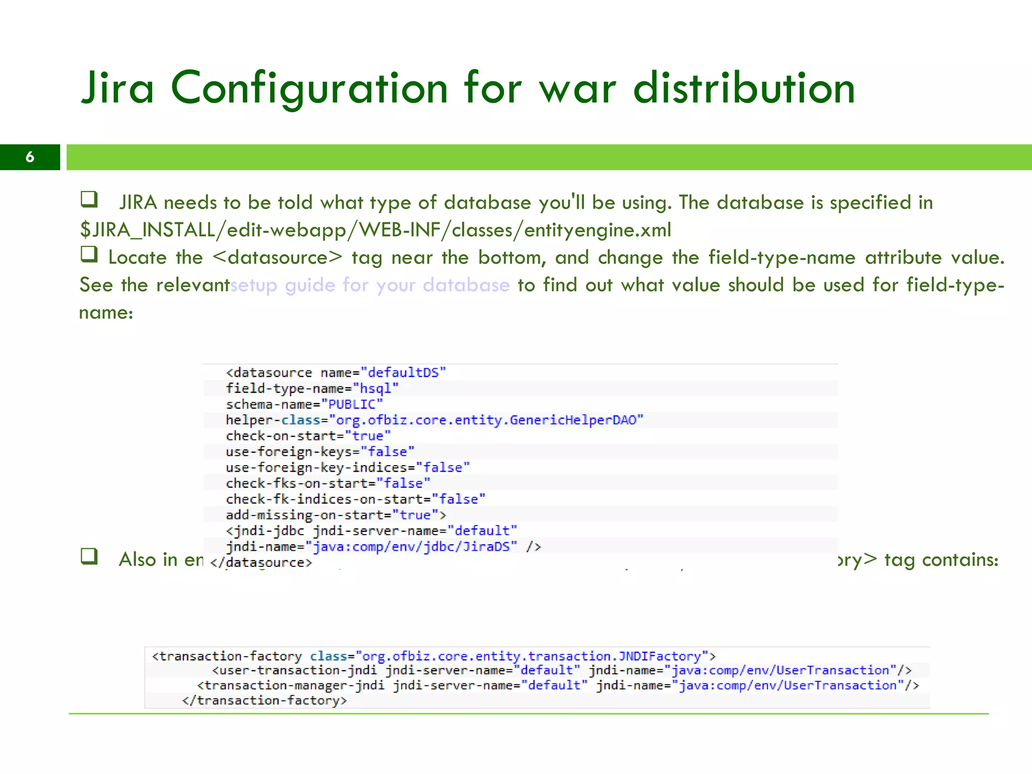Viewport: 1032px width, 774px height.
Task: Click the helper-class GenericHelperDAO line
Action: 434,420
